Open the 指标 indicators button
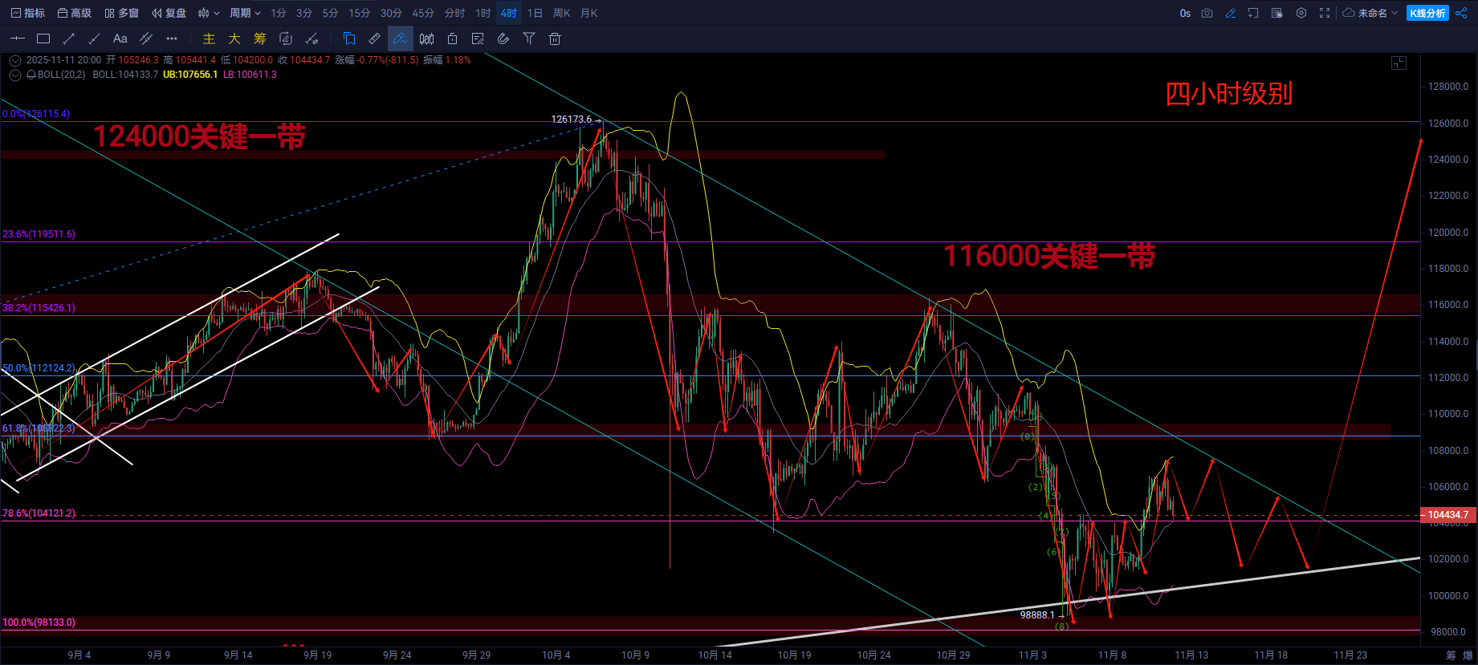The width and height of the screenshot is (1478, 665). click(x=28, y=13)
